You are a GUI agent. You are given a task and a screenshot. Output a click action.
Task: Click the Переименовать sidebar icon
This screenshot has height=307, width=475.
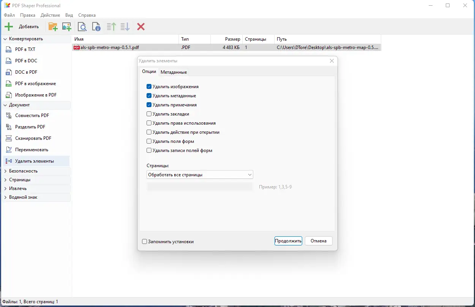[x=9, y=150]
